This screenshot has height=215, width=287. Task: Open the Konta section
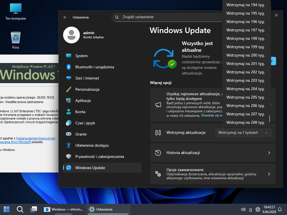click(x=80, y=112)
